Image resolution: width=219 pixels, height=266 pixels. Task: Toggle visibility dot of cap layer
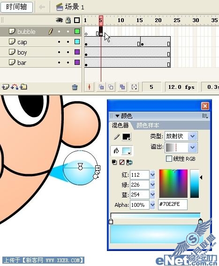(59, 42)
